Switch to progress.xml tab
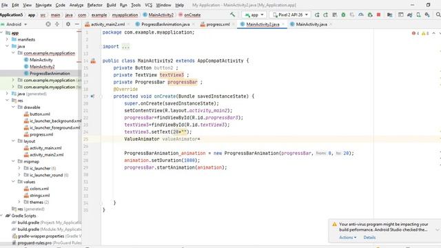Screen dimensions: 441x248 [218, 25]
